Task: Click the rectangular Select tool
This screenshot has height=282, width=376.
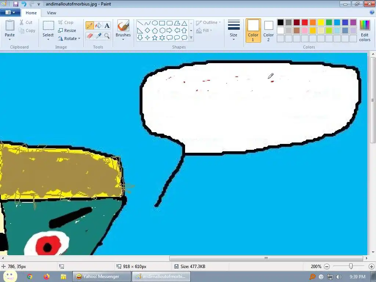Action: coord(48,26)
